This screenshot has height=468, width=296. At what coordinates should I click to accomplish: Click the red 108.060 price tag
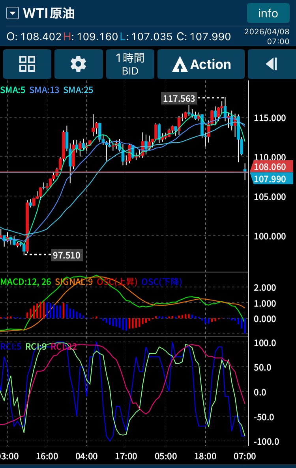point(272,166)
